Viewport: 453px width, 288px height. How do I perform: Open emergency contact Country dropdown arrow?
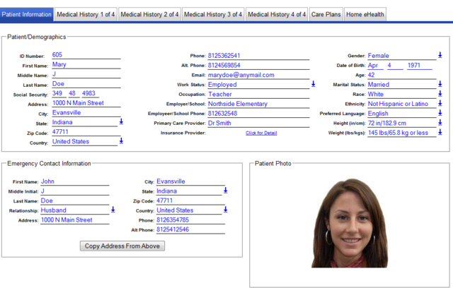click(226, 210)
